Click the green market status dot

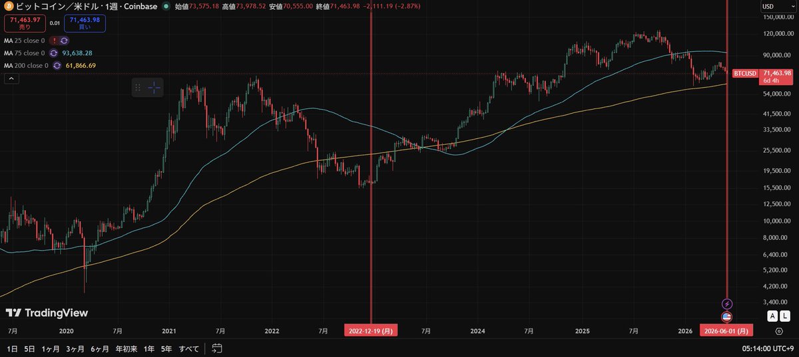[166, 6]
